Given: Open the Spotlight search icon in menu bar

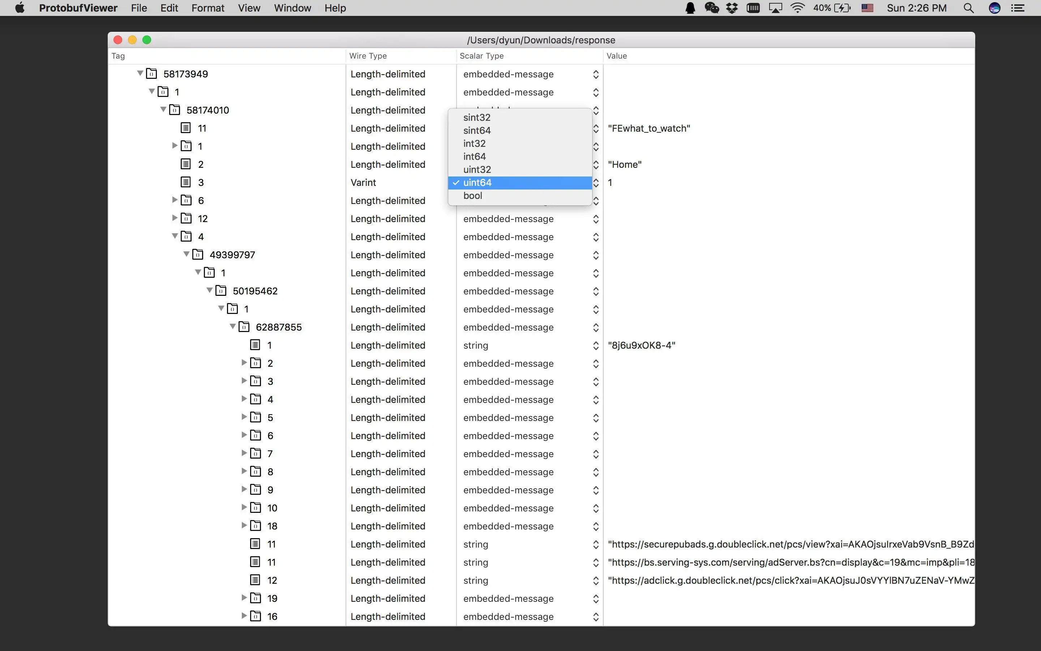Looking at the screenshot, I should [968, 8].
